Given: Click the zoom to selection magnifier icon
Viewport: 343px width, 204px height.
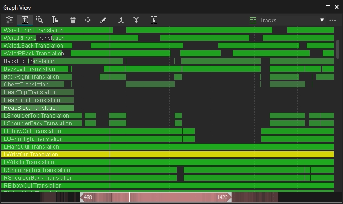Looking at the screenshot, I should point(39,20).
